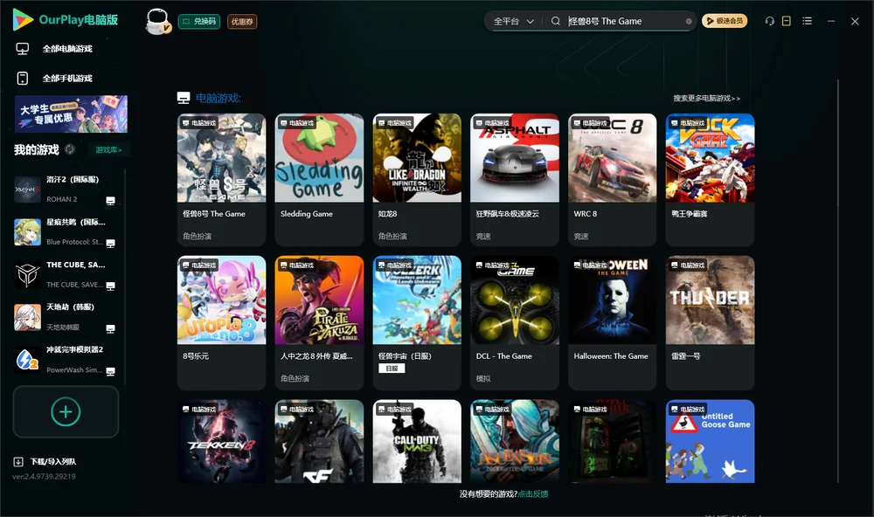Image resolution: width=874 pixels, height=517 pixels.
Task: Open the 鸭王争霸赛 game cover
Action: tap(710, 158)
